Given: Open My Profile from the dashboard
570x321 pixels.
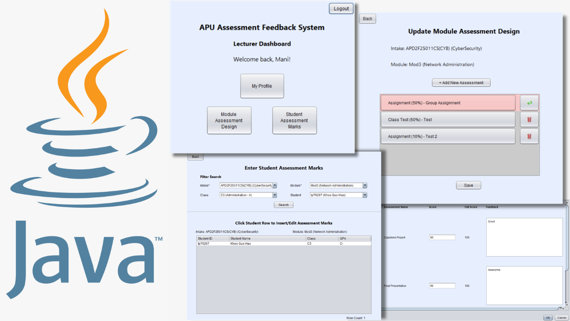Looking at the screenshot, I should click(x=262, y=86).
